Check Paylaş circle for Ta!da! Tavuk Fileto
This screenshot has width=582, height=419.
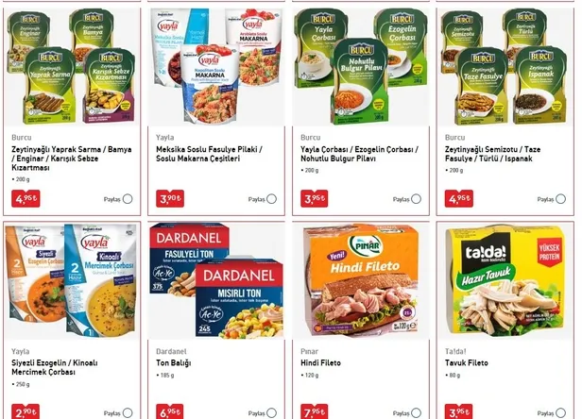561,412
